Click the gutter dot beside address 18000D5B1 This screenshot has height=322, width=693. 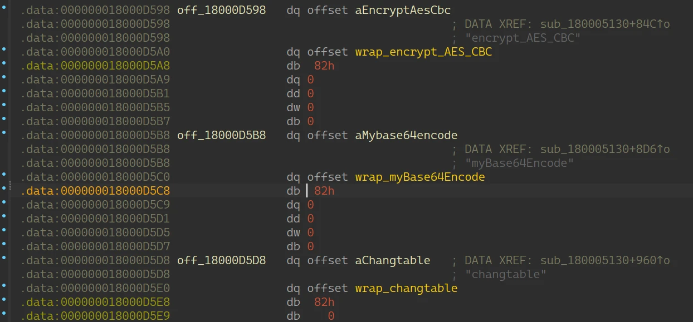(4, 93)
